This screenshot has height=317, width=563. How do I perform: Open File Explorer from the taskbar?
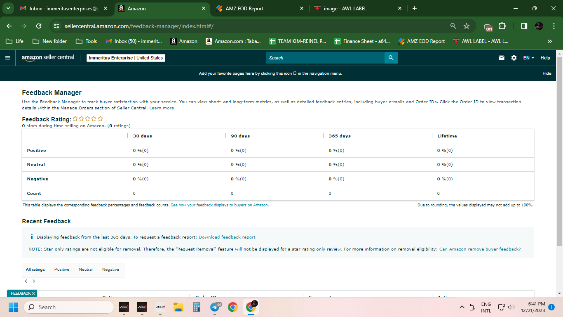pos(178,307)
